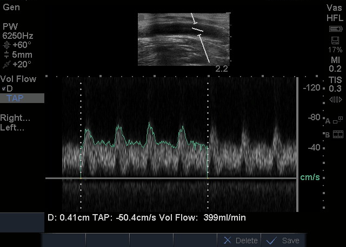The width and height of the screenshot is (346, 247).
Task: Click the battery status icon
Action: (336, 29)
